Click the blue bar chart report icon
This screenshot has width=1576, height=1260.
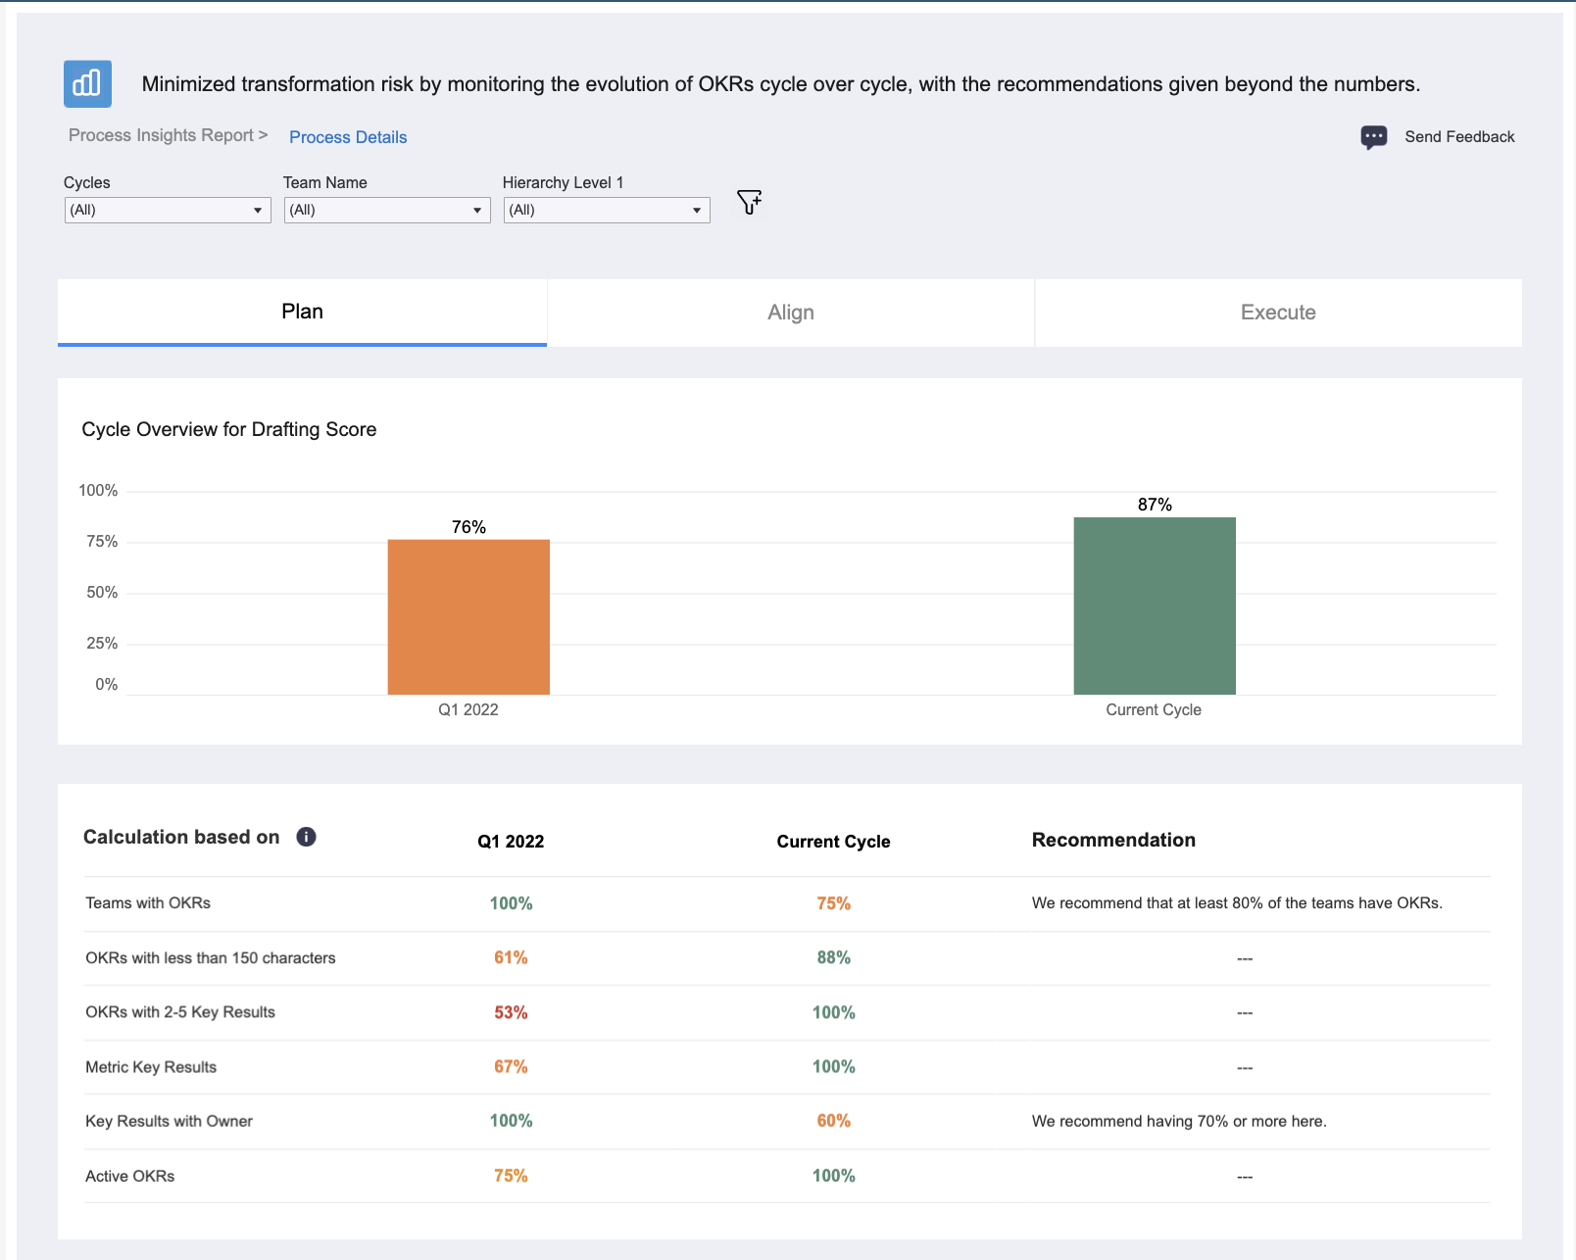pos(87,83)
